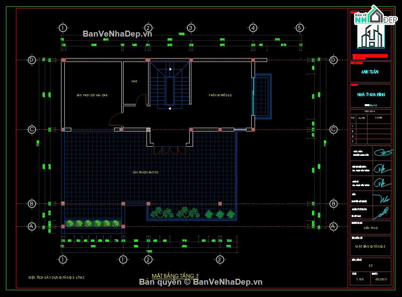The width and height of the screenshot is (402, 297).
Task: Click the SÂN PHƠI CÓ MÁI CHE label
Action: [92, 95]
